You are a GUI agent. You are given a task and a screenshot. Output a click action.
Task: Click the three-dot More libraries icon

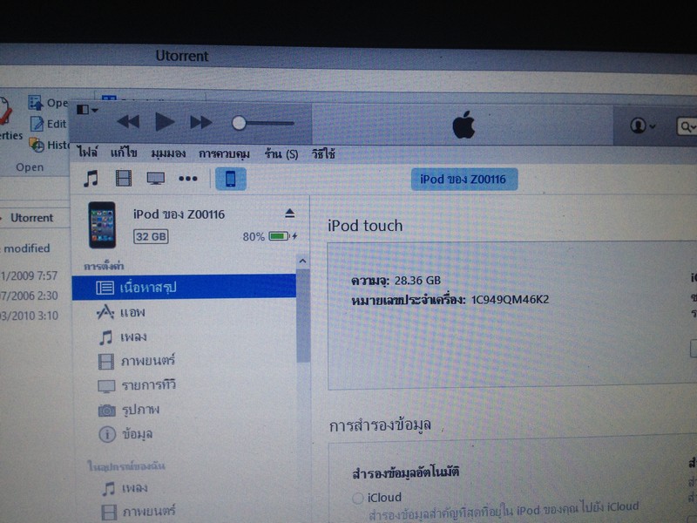[x=188, y=179]
